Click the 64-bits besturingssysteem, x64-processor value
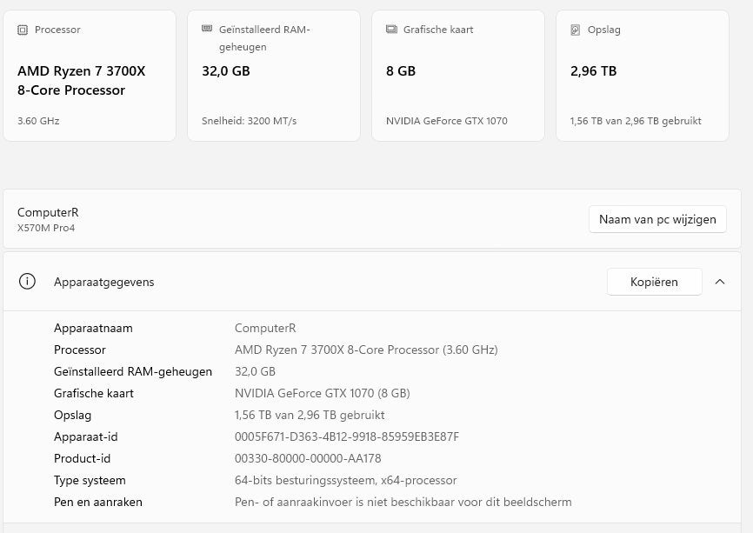The height and width of the screenshot is (533, 753). (346, 480)
